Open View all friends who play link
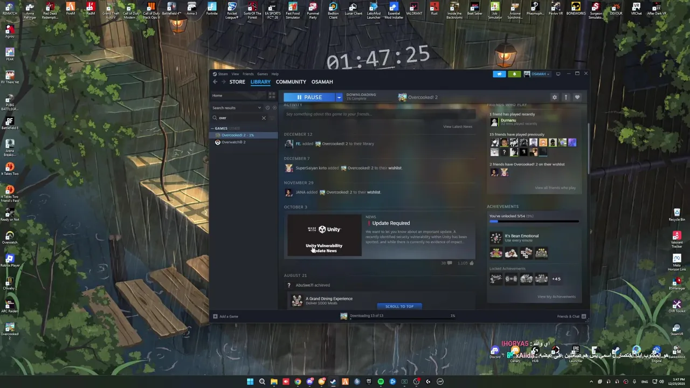The height and width of the screenshot is (388, 690). click(555, 188)
